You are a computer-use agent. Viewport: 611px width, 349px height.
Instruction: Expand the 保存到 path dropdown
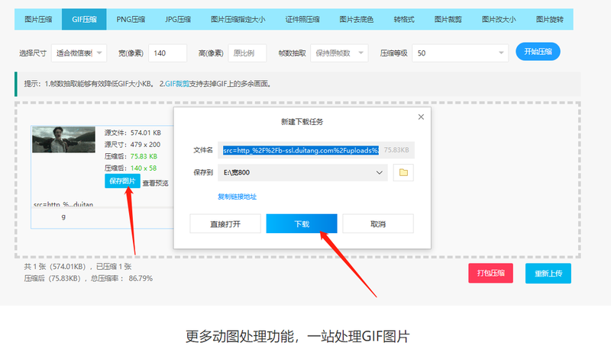point(302,172)
